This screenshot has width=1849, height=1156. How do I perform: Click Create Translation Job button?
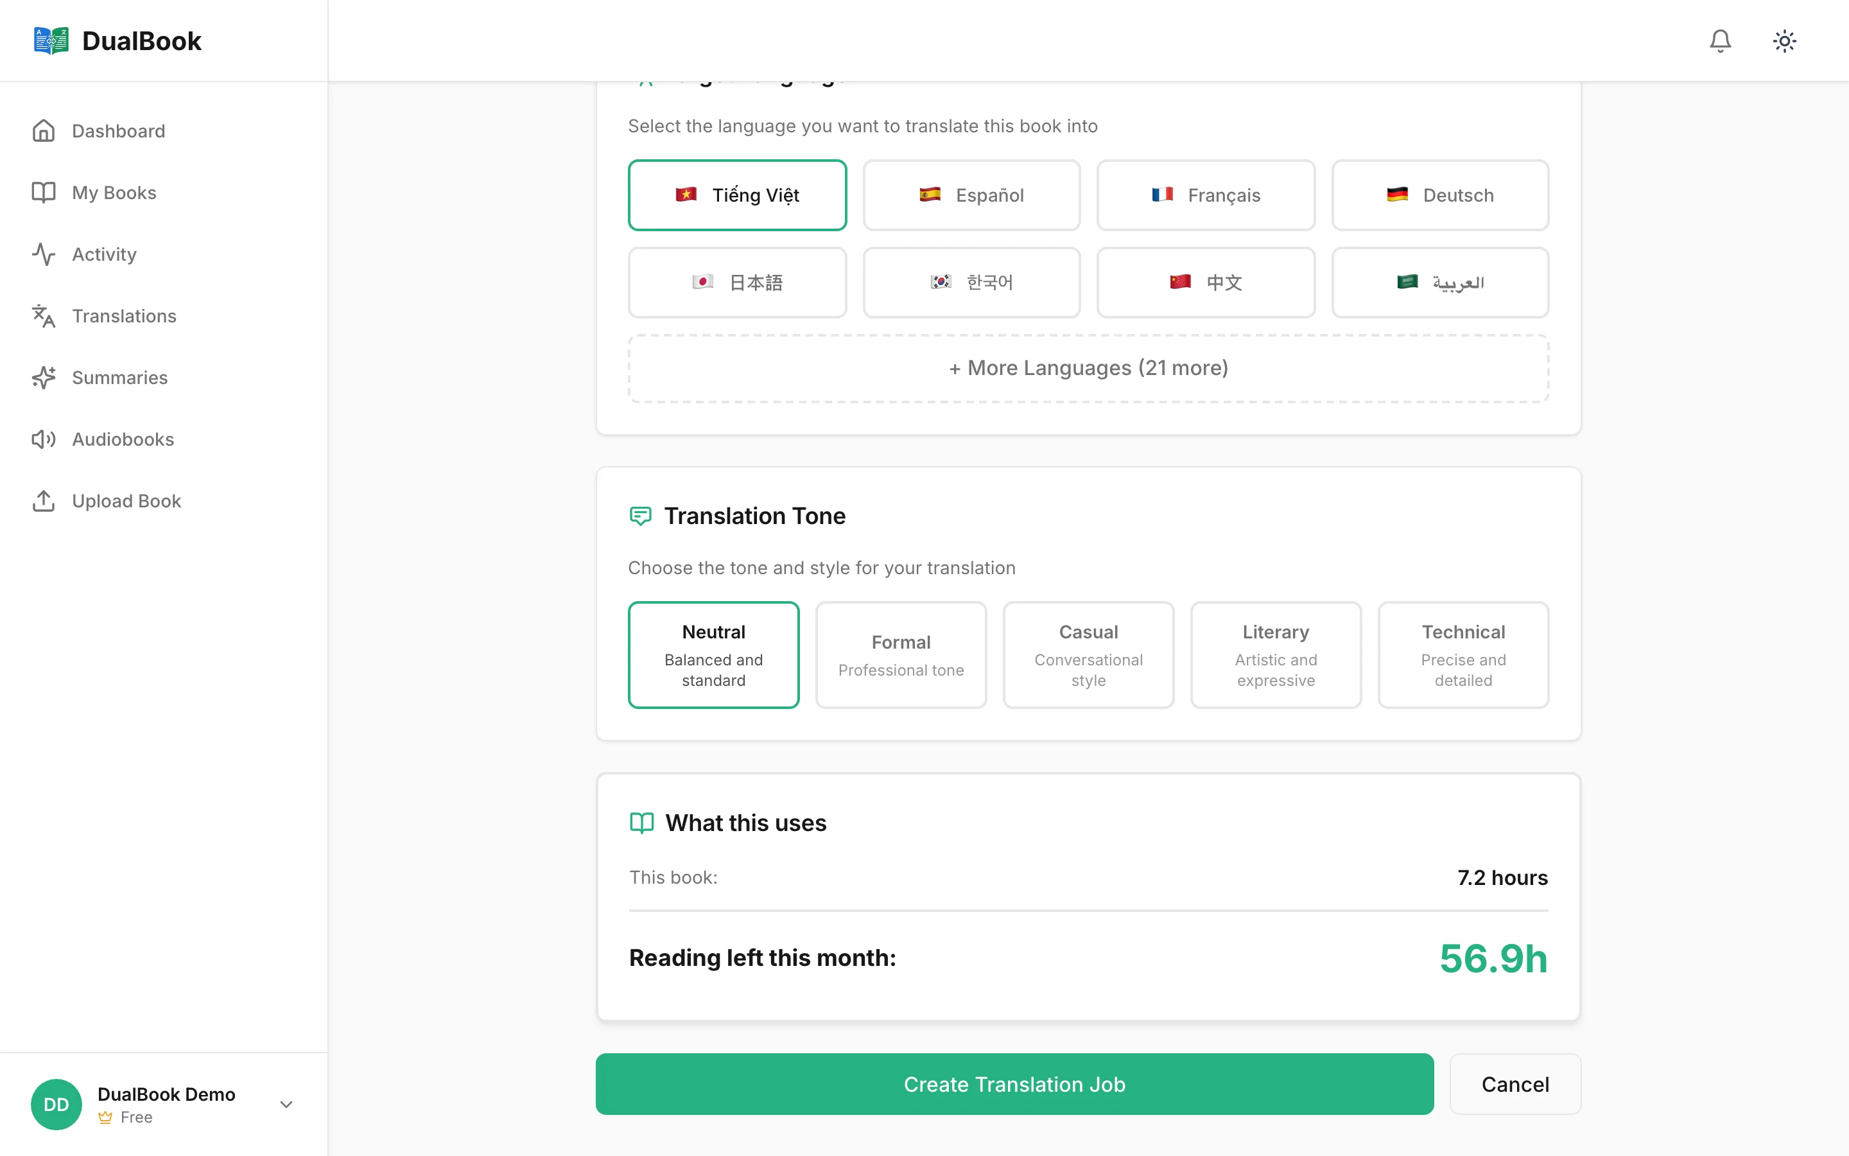point(1014,1084)
